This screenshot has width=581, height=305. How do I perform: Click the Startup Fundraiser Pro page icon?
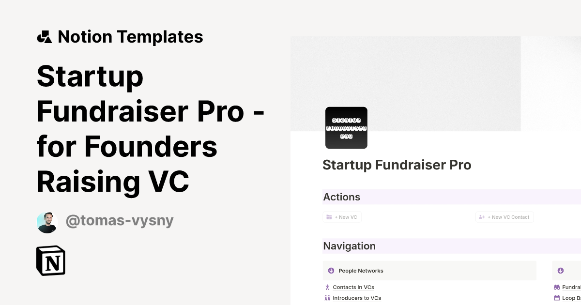point(346,128)
